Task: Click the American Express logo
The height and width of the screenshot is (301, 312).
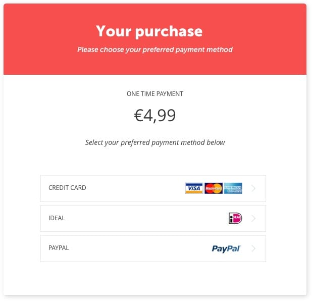Action: point(233,188)
